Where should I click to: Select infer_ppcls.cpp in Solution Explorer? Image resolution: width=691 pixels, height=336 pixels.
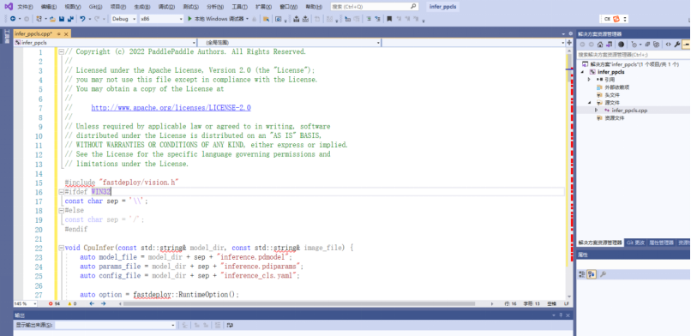pyautogui.click(x=629, y=111)
